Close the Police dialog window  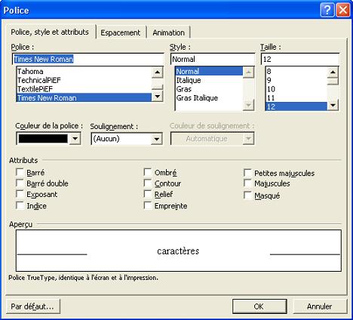[x=343, y=10]
